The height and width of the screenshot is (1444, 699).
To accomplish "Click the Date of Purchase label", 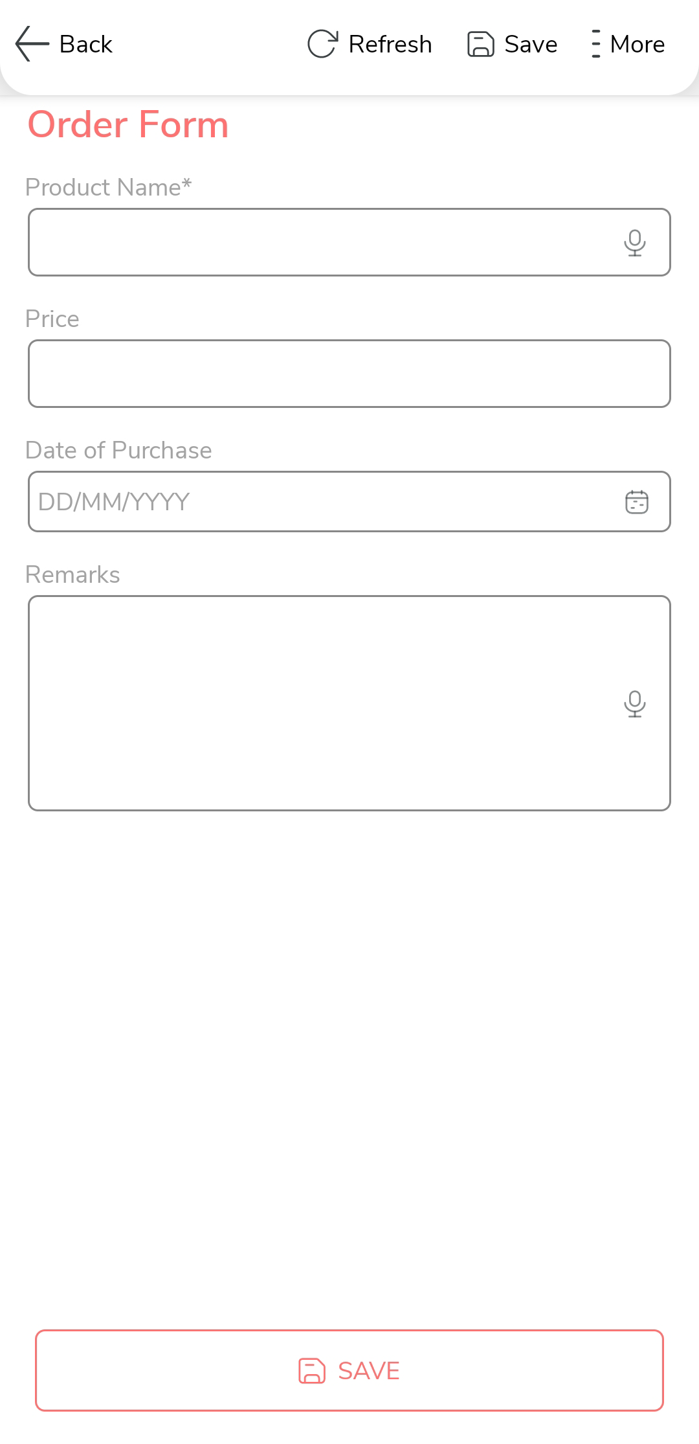I will (x=118, y=450).
